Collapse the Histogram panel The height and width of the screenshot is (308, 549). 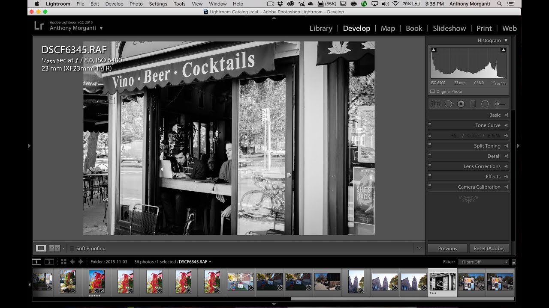click(x=506, y=40)
